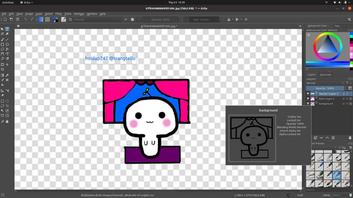Viewport: 353px width, 198px height.
Task: Delete layer using the trash icon
Action: [350, 138]
